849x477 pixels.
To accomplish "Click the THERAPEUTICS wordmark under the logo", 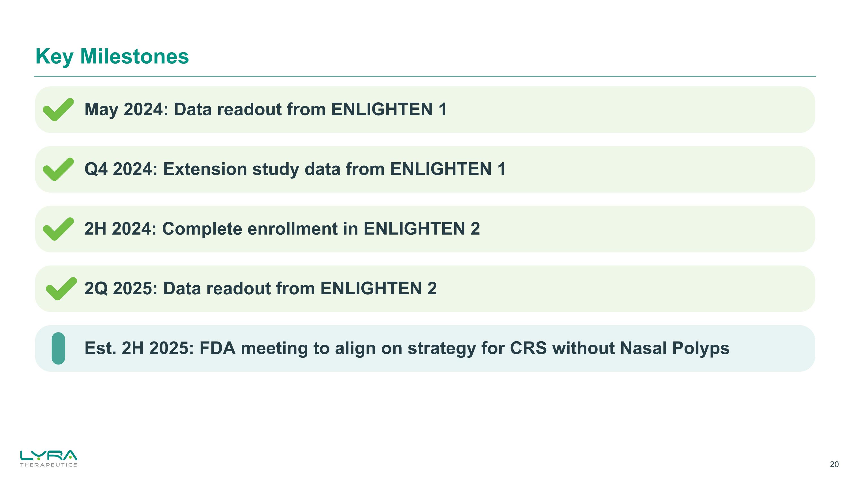I will pos(49,465).
